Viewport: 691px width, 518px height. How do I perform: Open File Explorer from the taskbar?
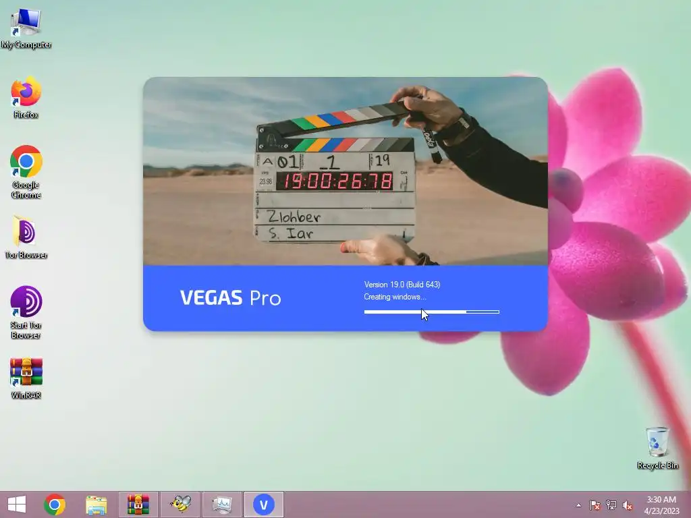[96, 505]
